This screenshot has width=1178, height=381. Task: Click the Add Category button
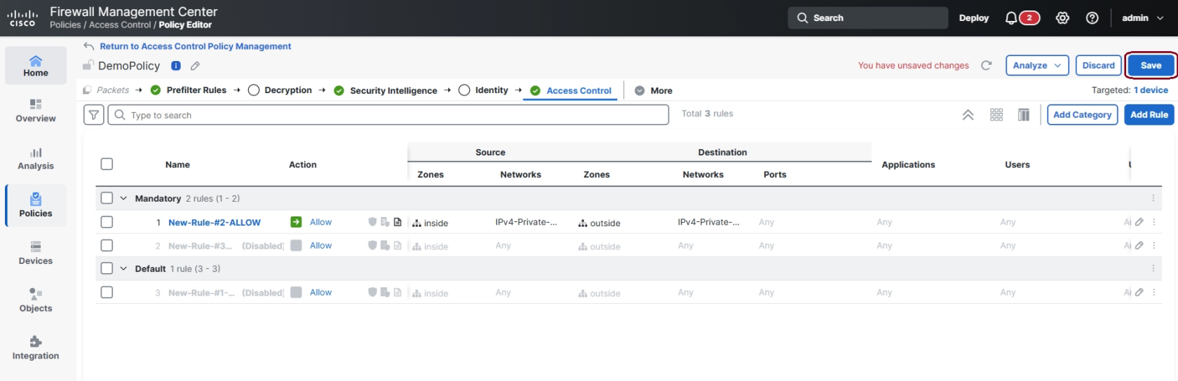1082,115
